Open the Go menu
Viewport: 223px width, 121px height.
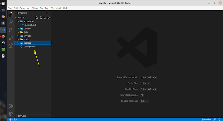point(41,8)
